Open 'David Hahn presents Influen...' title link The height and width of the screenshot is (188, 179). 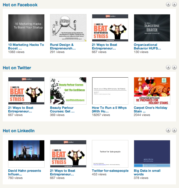25,172
